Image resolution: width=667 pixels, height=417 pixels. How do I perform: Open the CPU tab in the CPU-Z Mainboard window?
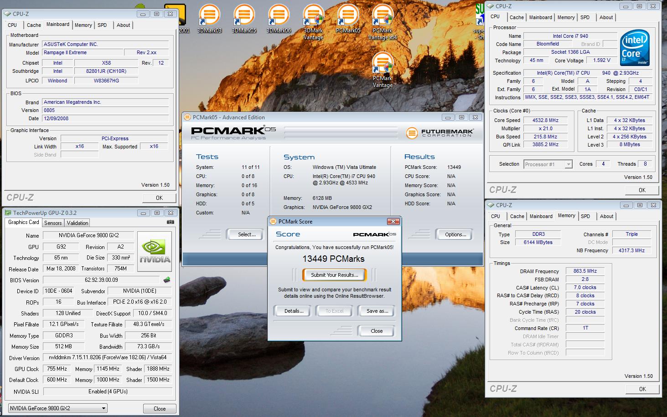(x=12, y=25)
